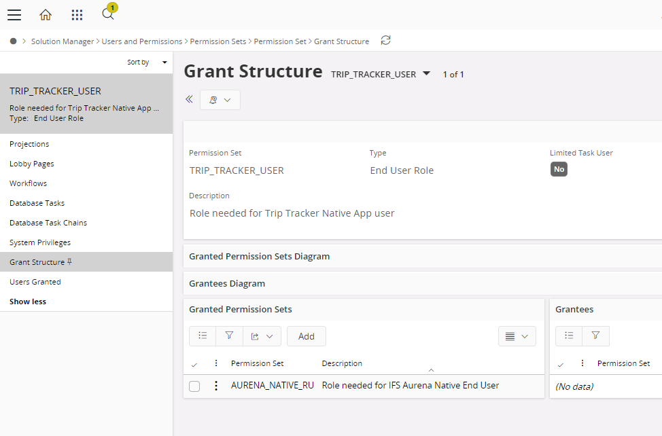The width and height of the screenshot is (662, 436).
Task: Open row actions for AURENA_NATIVE_RU row
Action: [x=216, y=386]
